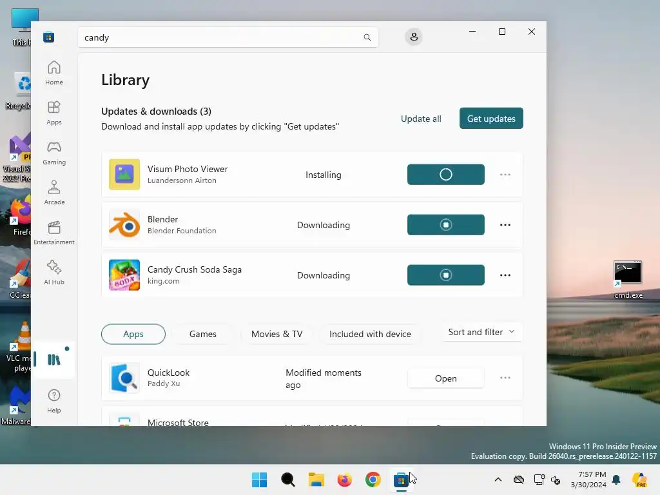660x495 pixels.
Task: Show hidden system tray icons
Action: pos(498,480)
